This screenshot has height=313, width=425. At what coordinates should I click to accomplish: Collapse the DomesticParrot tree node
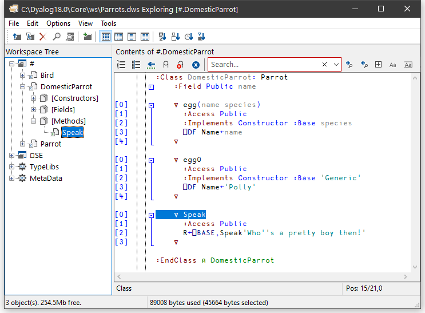point(23,86)
